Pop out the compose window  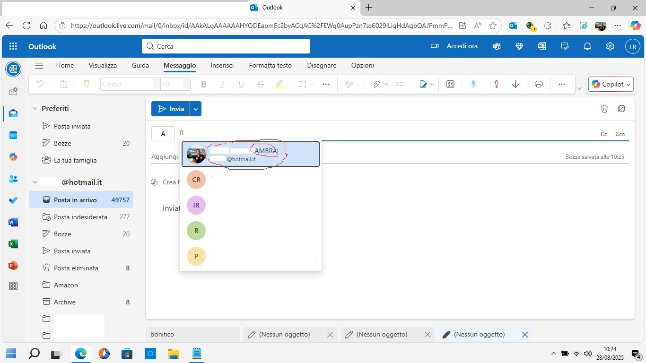[621, 109]
